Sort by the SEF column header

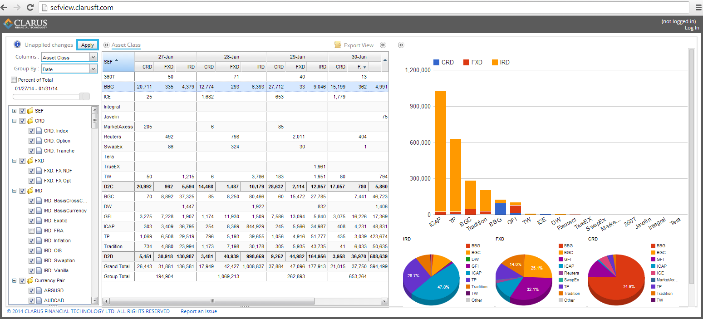pyautogui.click(x=118, y=61)
